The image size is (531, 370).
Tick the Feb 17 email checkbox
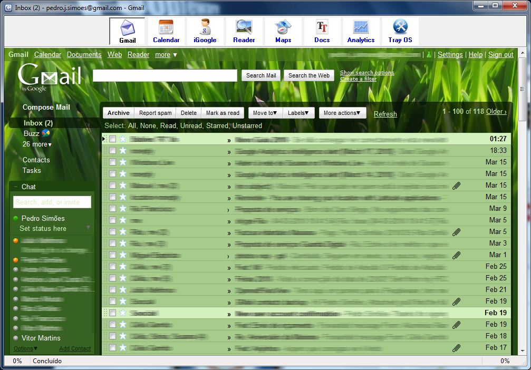(112, 348)
